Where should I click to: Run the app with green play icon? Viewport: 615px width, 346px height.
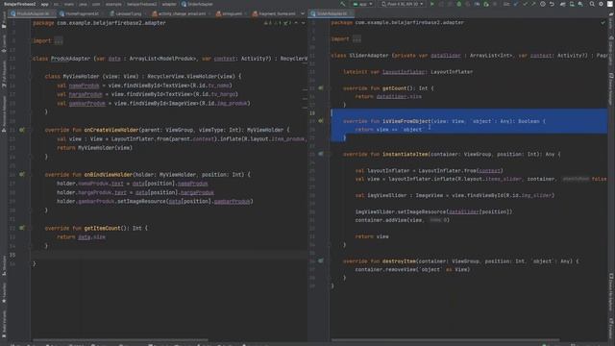pyautogui.click(x=432, y=4)
